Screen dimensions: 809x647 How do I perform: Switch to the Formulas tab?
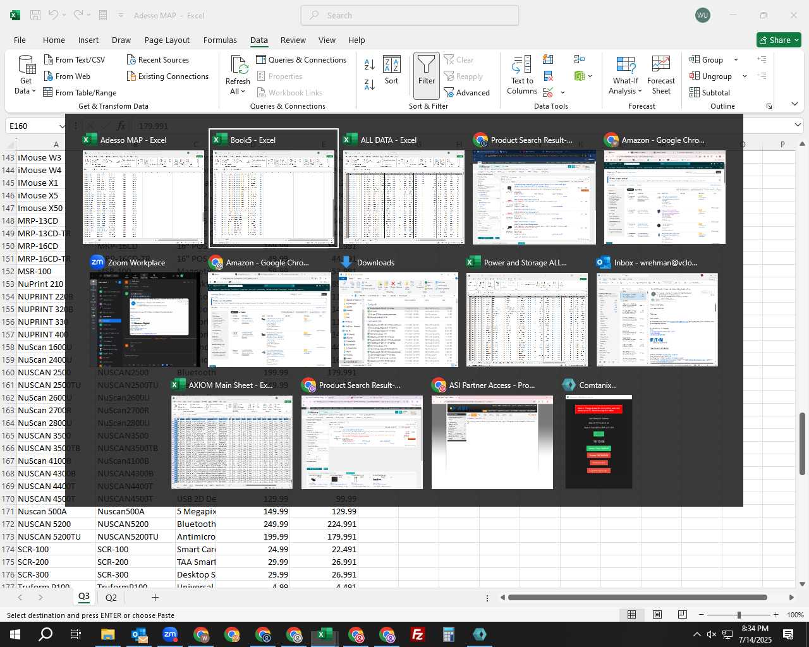point(220,40)
